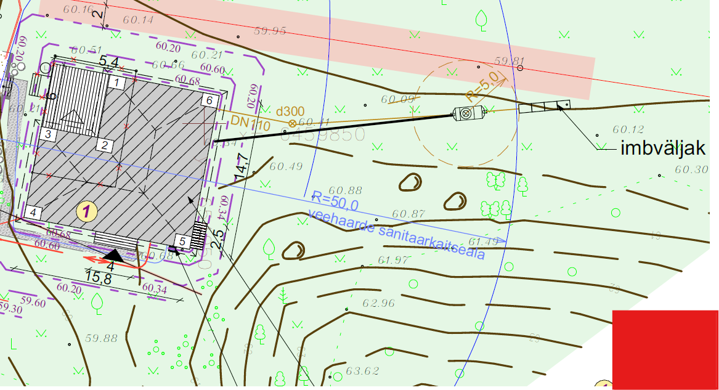
Task: Click the 61.97 elevation label
Action: 393,261
